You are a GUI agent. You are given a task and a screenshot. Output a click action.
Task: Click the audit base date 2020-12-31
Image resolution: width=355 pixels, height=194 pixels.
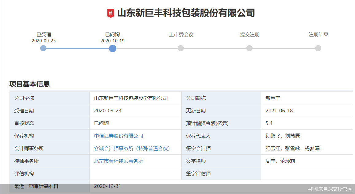(x=107, y=186)
